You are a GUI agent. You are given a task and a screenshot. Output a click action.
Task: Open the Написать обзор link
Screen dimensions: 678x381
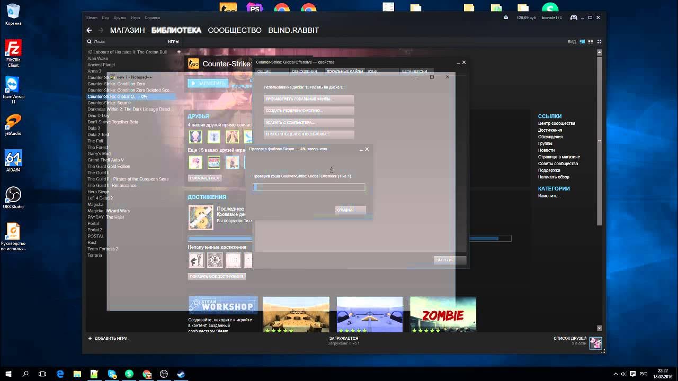[x=554, y=177]
